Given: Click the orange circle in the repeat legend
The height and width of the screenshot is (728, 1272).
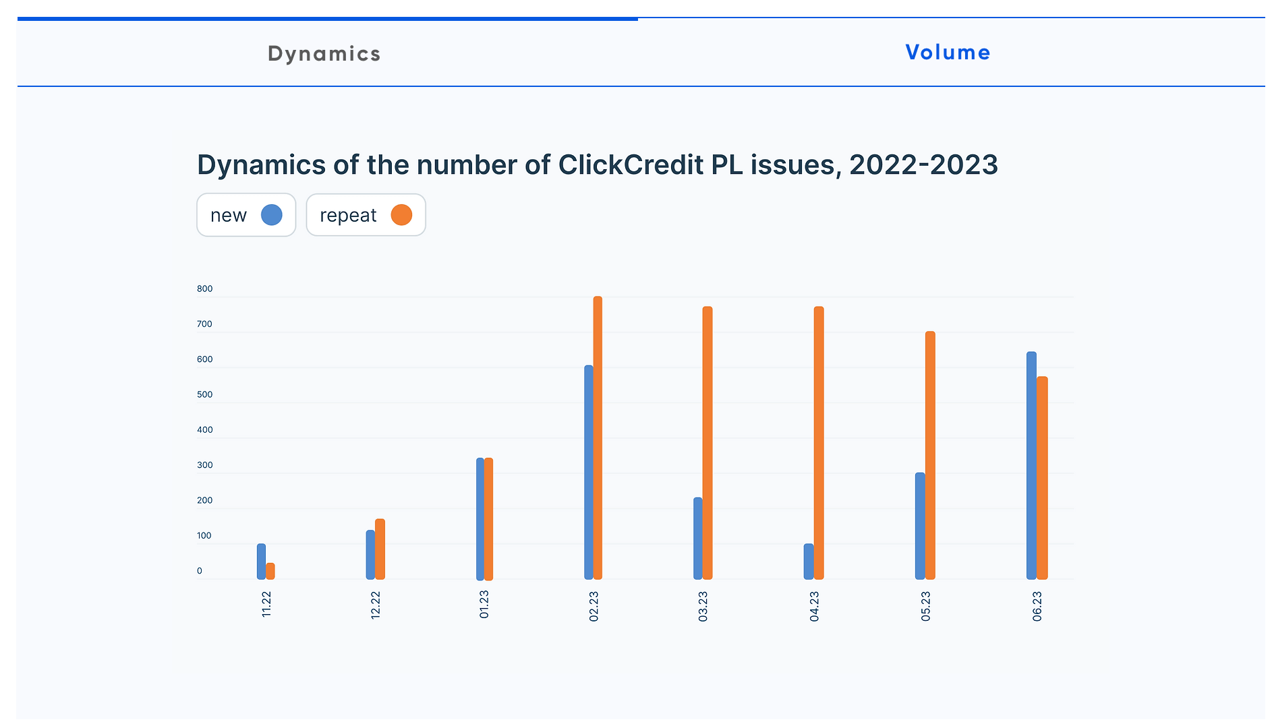Looking at the screenshot, I should (x=401, y=215).
